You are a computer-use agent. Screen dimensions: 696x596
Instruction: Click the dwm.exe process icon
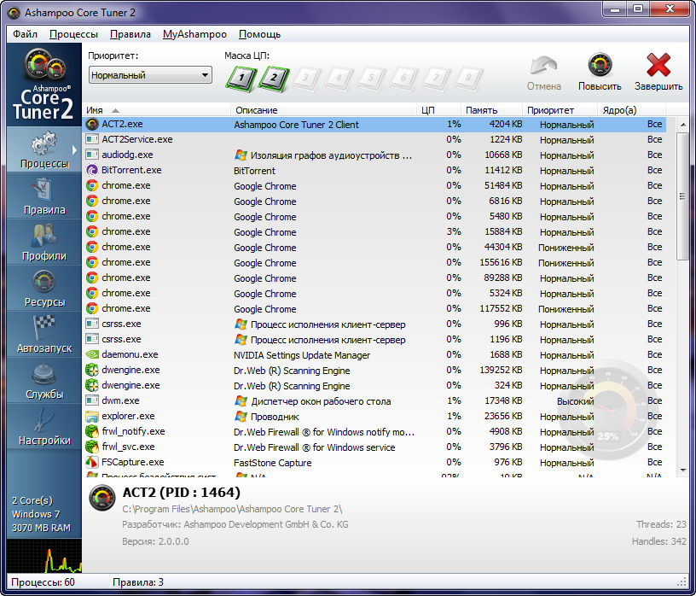click(92, 400)
